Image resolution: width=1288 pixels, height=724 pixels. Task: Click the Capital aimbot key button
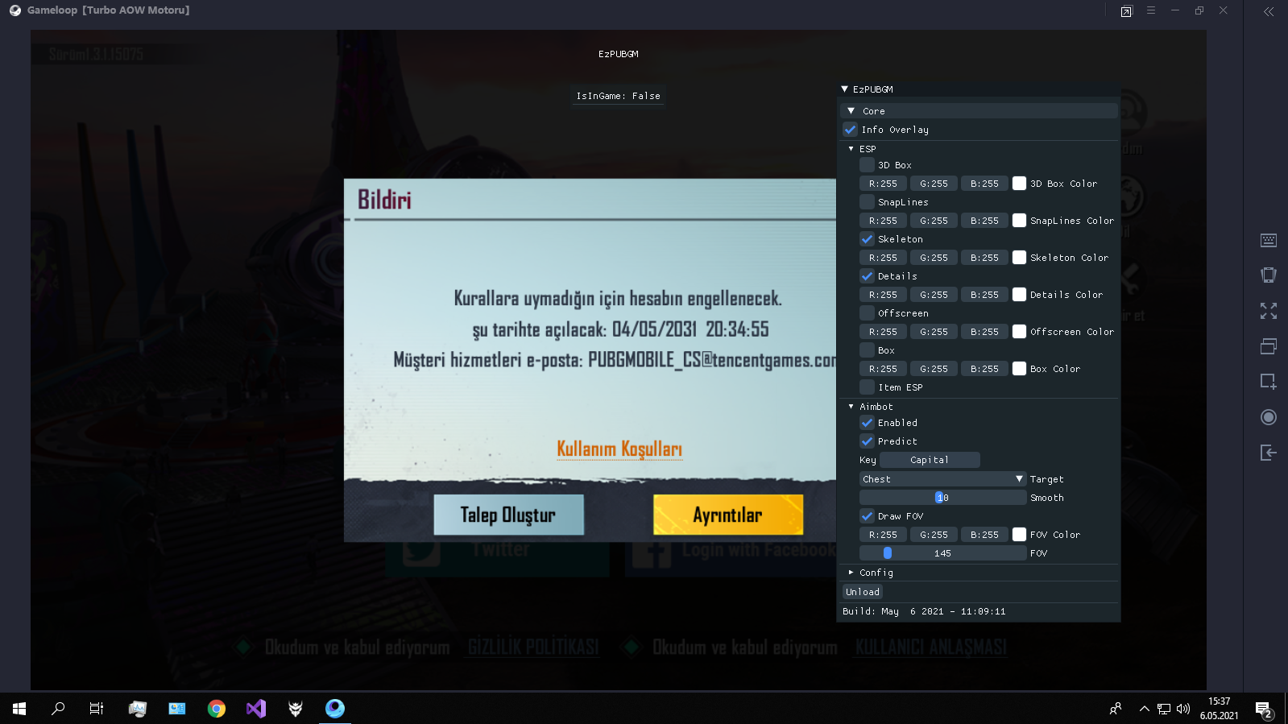click(930, 460)
